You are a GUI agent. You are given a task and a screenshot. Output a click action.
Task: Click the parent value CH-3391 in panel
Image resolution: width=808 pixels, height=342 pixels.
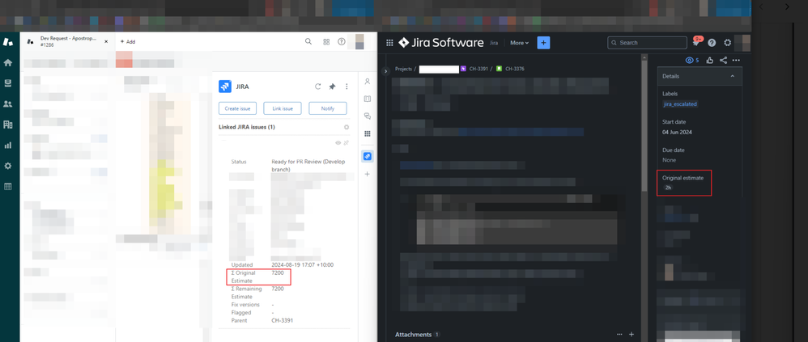click(283, 320)
